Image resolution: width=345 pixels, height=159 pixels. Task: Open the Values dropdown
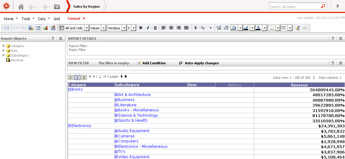[x=104, y=28]
